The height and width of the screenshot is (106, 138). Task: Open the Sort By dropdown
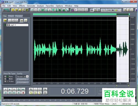[x=27, y=76]
